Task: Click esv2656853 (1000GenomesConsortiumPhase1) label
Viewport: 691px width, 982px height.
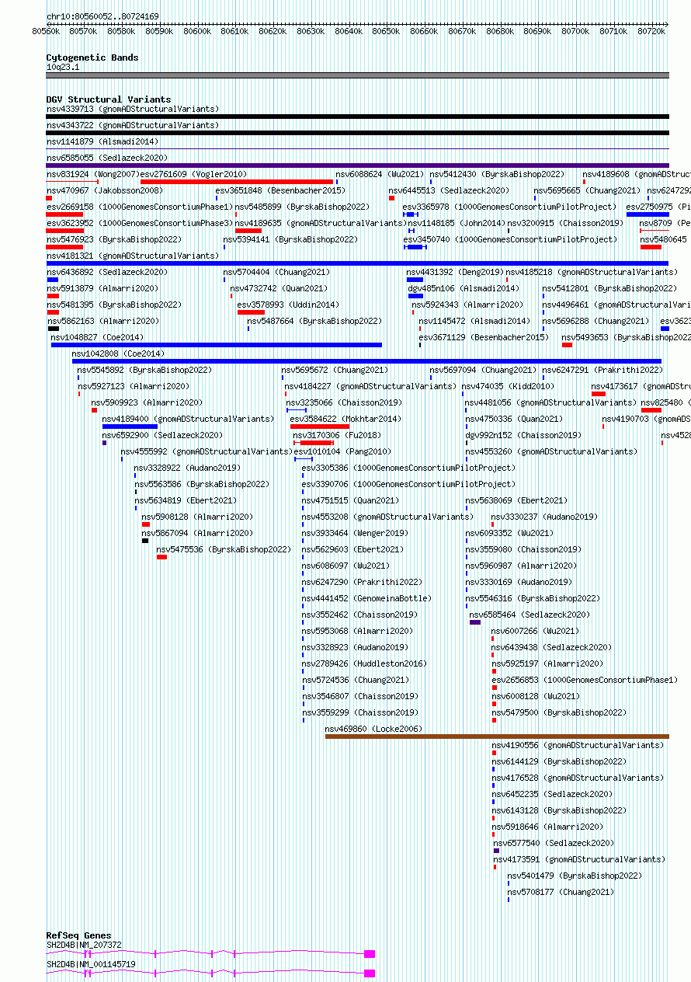Action: [585, 680]
